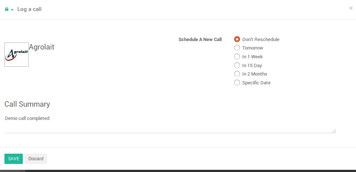Click the Agrolait company logo image
Image resolution: width=356 pixels, height=172 pixels.
pyautogui.click(x=17, y=55)
